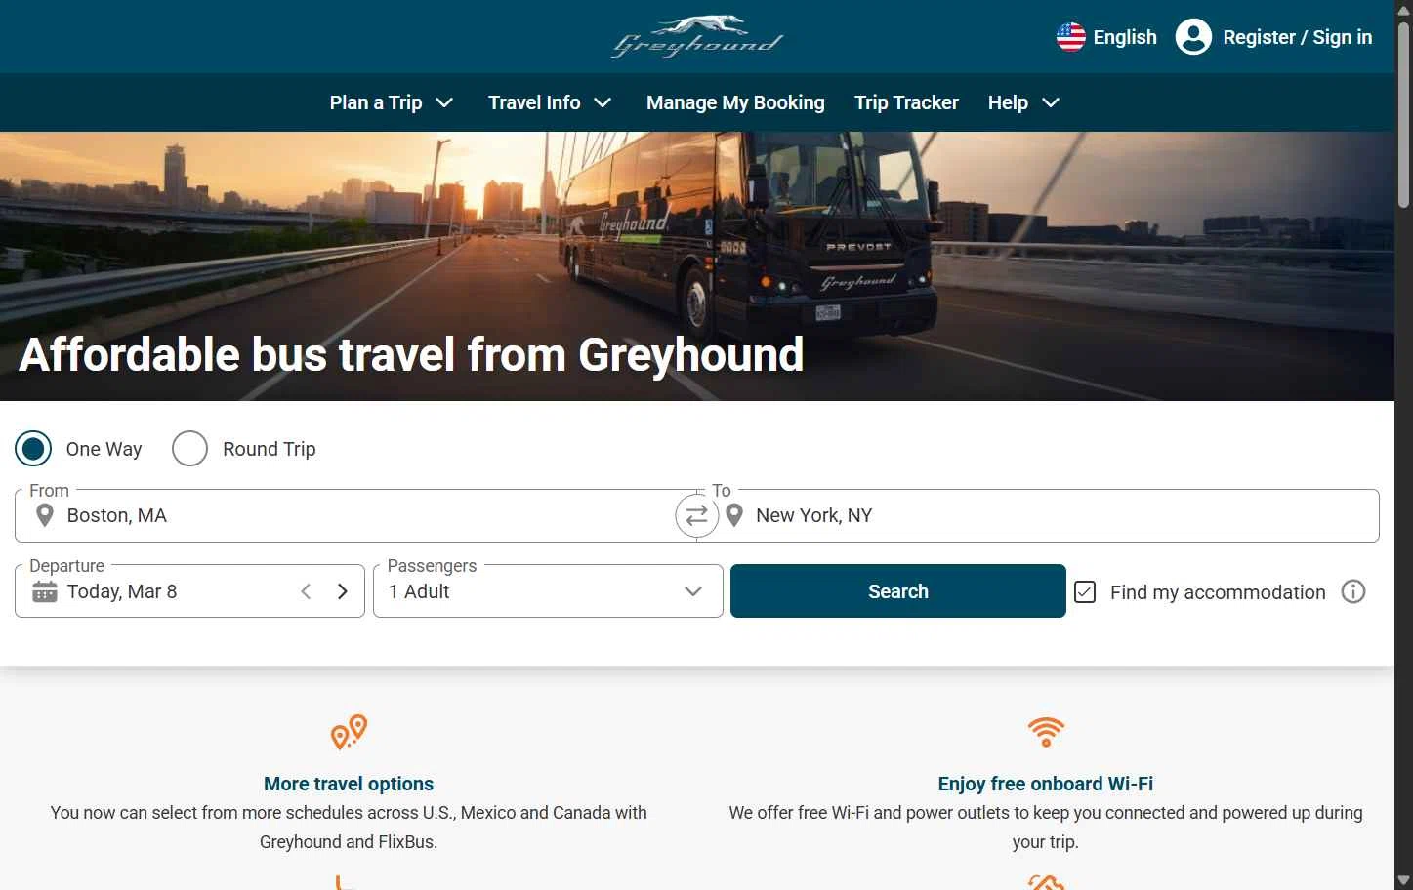Uncheck Find my accommodation checkbox

[x=1085, y=591]
